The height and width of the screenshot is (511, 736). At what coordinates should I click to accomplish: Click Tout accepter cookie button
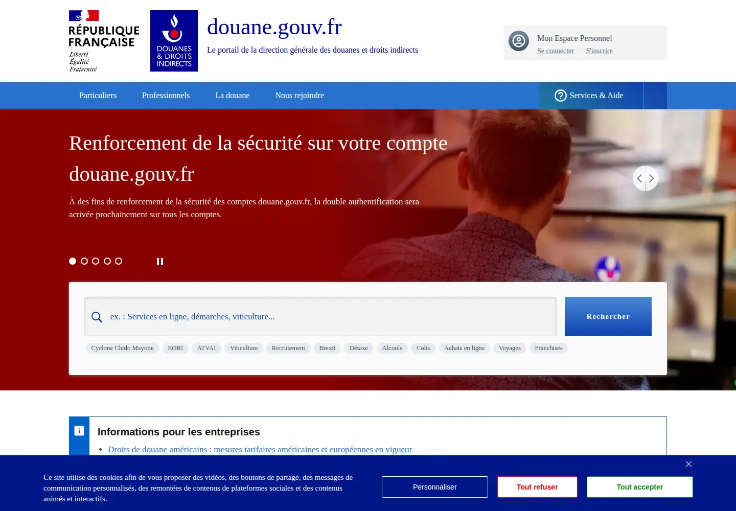(640, 487)
